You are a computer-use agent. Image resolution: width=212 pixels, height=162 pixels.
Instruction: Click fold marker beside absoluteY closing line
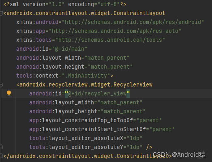coord(1,147)
